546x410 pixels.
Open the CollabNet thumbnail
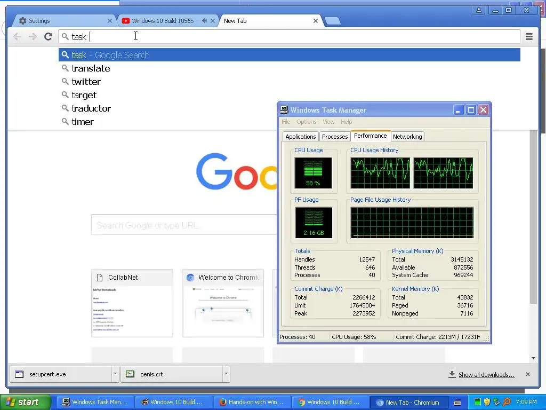(x=132, y=303)
